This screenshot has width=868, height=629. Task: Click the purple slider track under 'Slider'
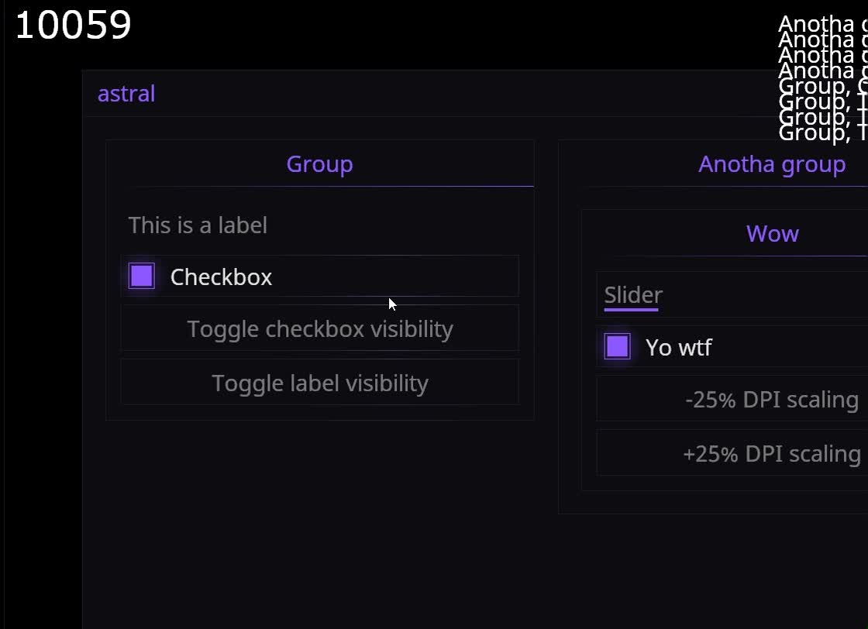point(631,310)
